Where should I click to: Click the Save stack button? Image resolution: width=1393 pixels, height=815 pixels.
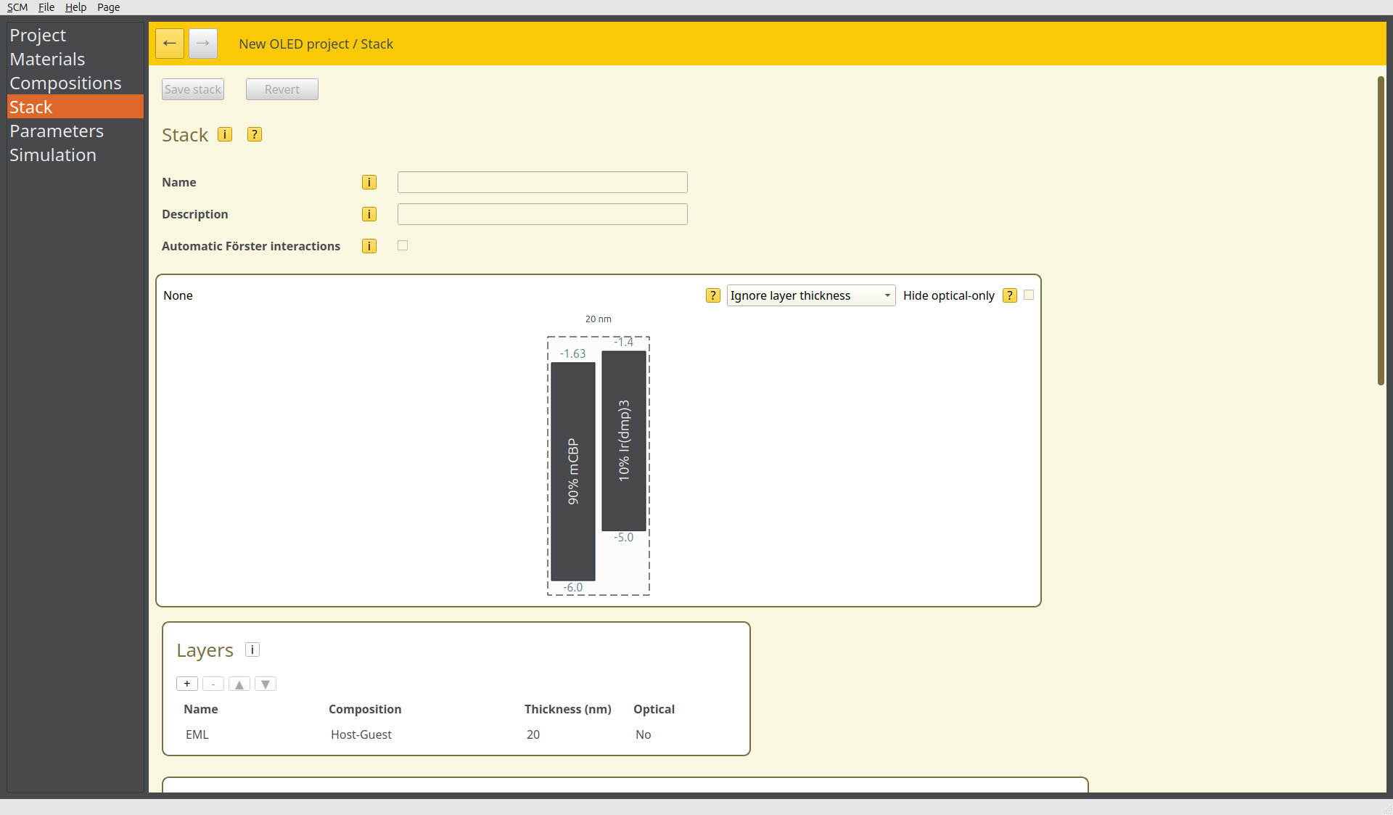[193, 89]
